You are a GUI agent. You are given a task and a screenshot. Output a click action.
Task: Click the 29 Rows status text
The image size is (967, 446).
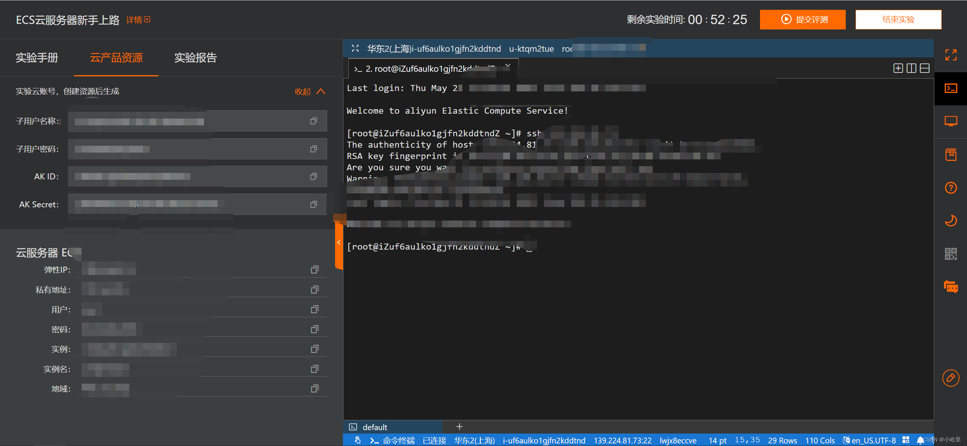click(782, 440)
